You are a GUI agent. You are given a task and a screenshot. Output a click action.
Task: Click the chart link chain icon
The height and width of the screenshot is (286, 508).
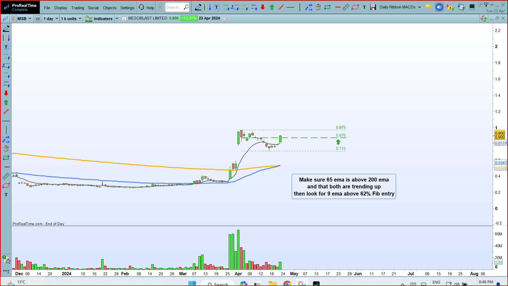click(x=13, y=19)
